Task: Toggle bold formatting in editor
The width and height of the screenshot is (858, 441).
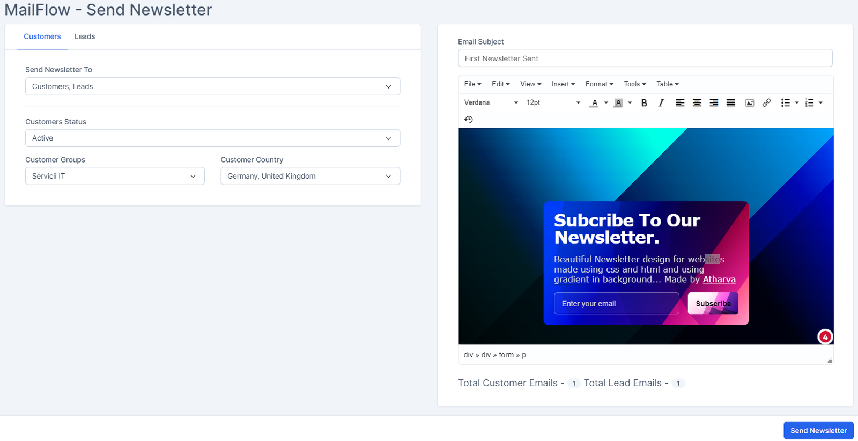Action: coord(644,103)
